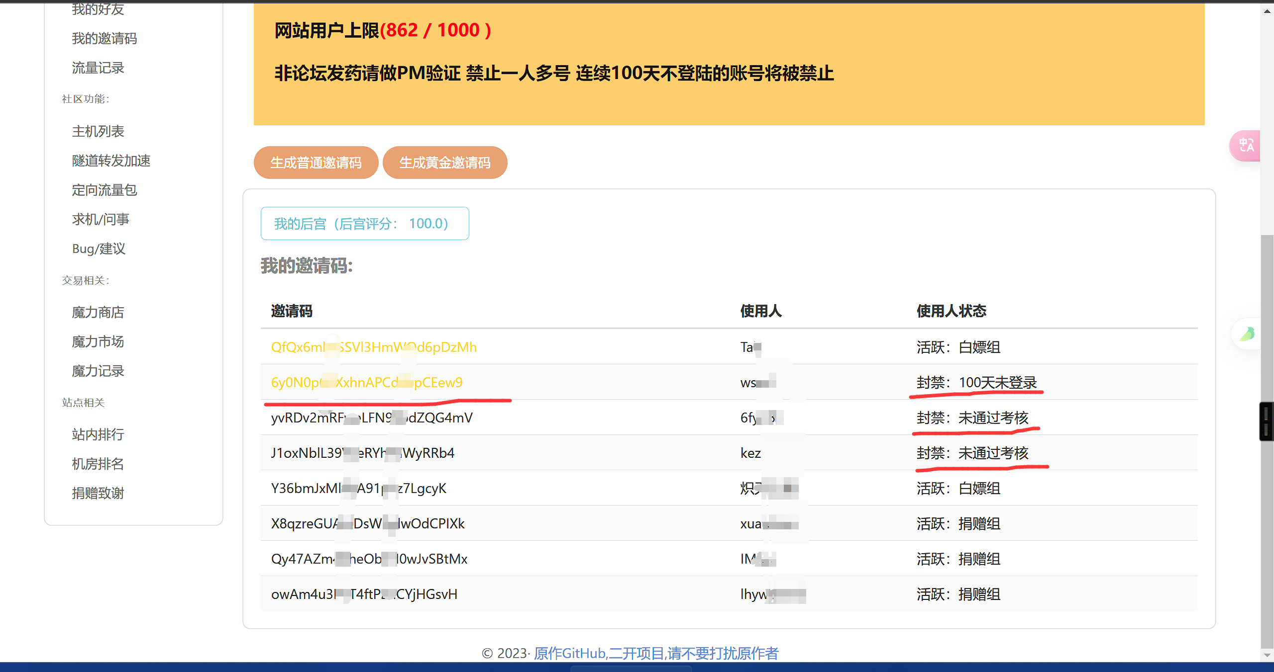Screen dimensions: 1274x672
Task: Visit 魔力商店 page
Action: pyautogui.click(x=98, y=312)
